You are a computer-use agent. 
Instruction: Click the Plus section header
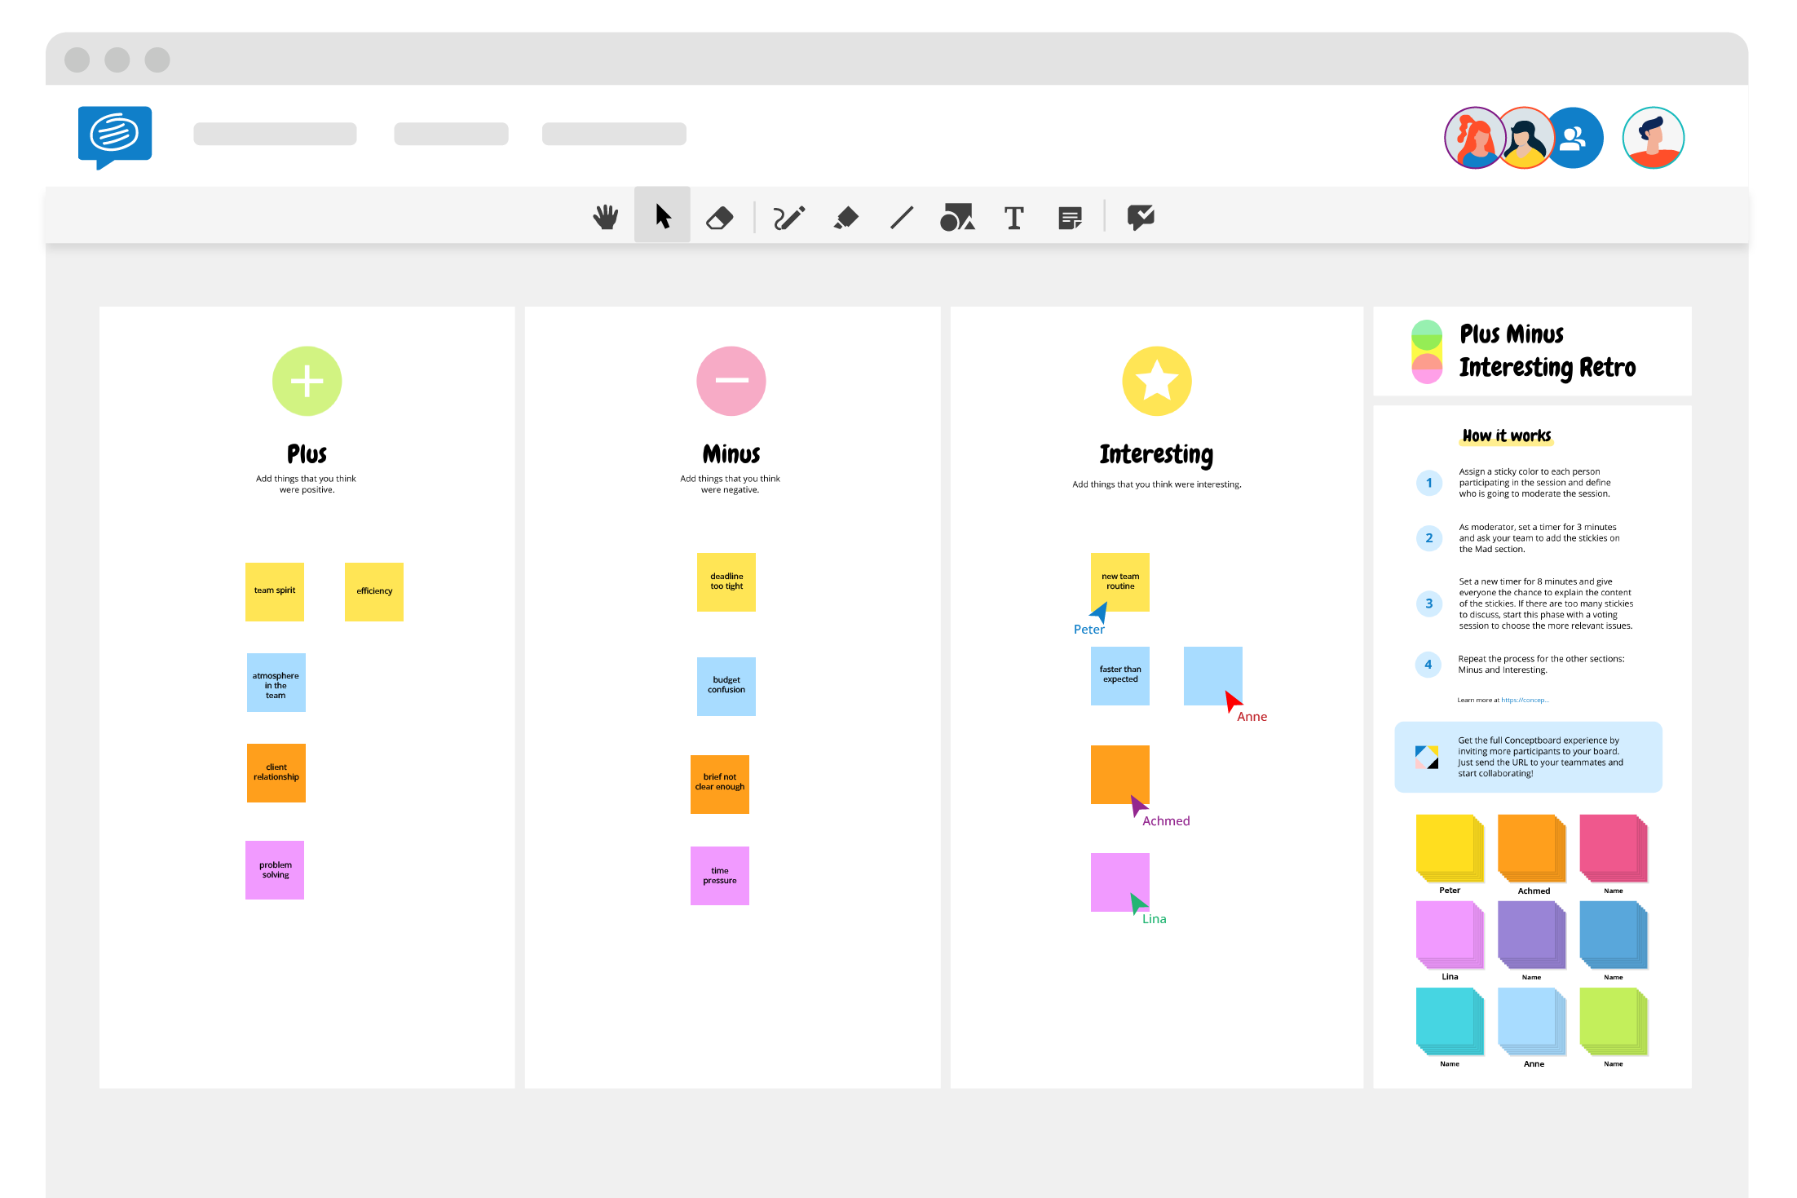[306, 452]
